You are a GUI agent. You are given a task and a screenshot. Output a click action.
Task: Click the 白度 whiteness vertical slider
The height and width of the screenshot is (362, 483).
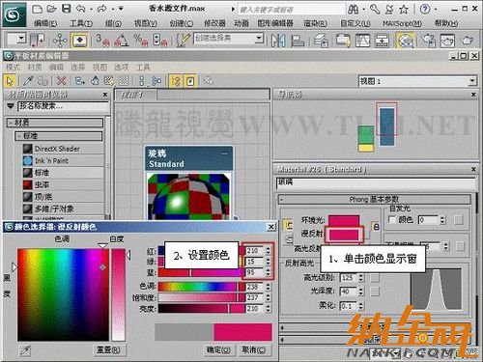click(118, 294)
